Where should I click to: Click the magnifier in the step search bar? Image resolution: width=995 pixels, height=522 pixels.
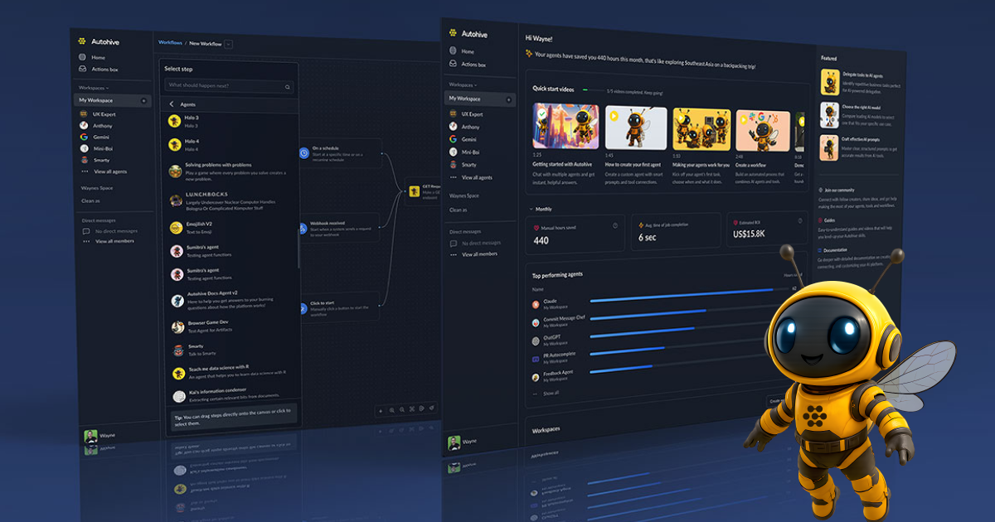(x=287, y=85)
